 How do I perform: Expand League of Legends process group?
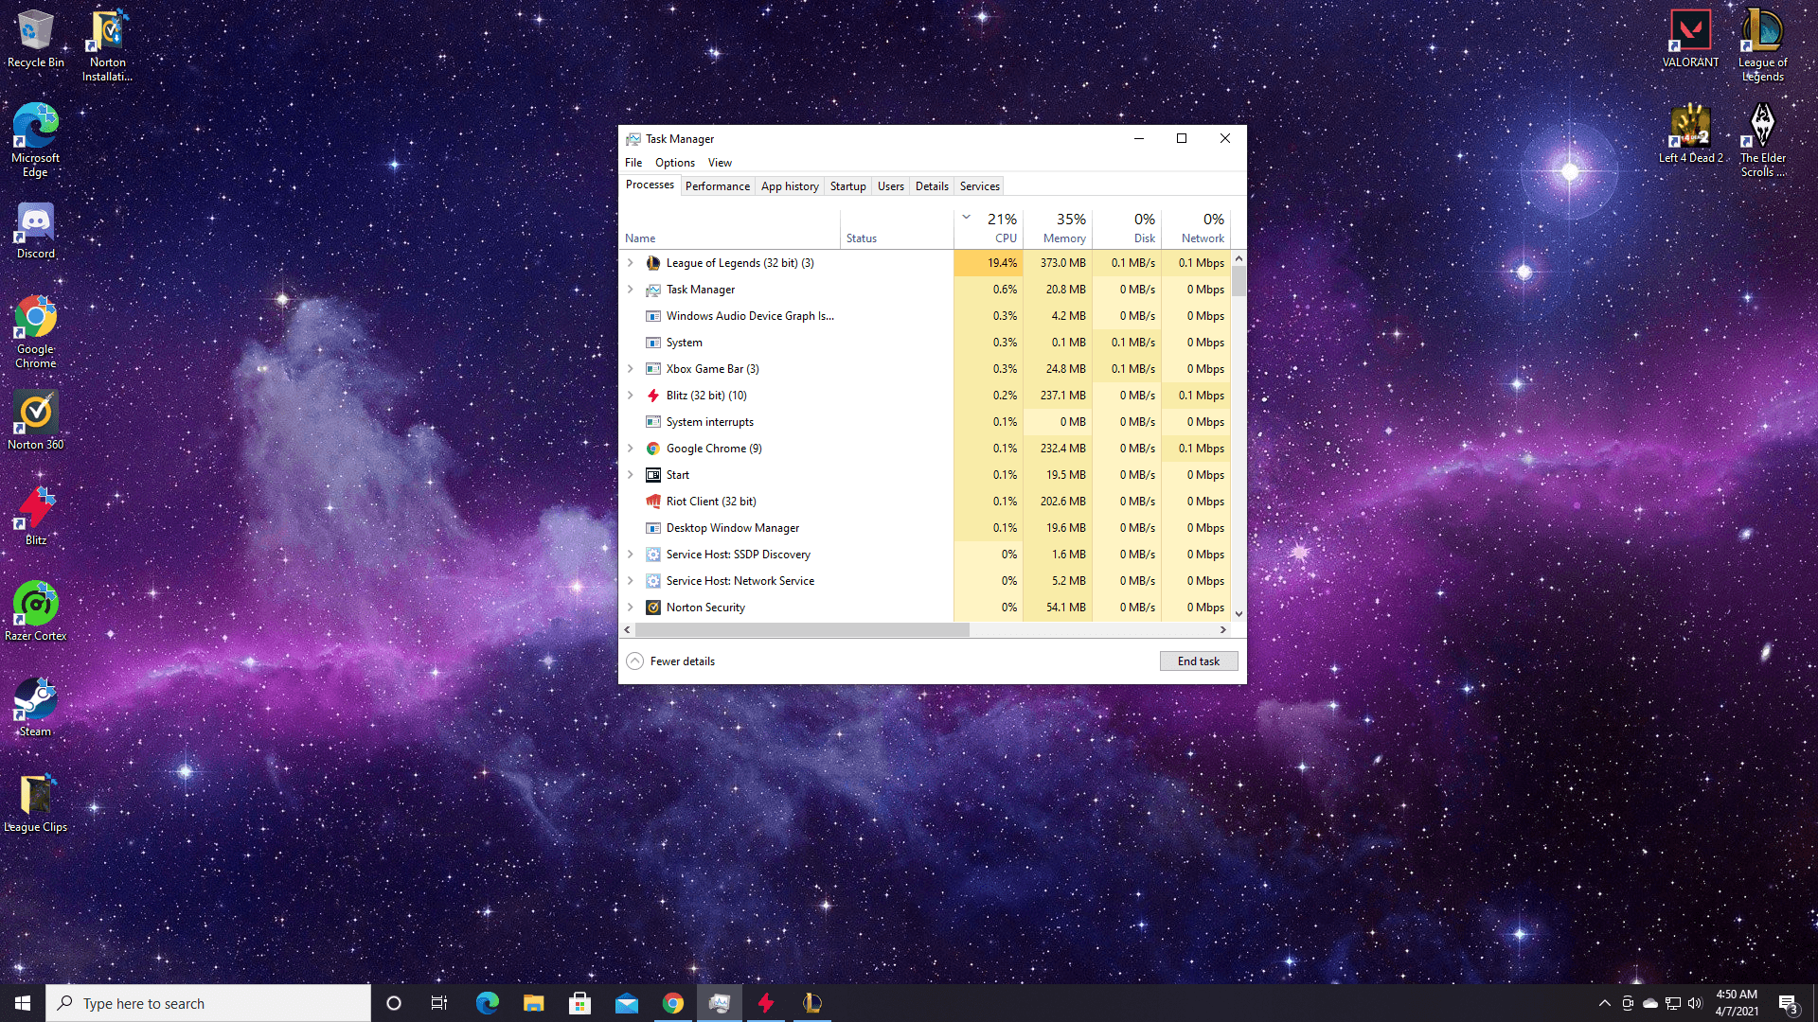click(x=631, y=263)
